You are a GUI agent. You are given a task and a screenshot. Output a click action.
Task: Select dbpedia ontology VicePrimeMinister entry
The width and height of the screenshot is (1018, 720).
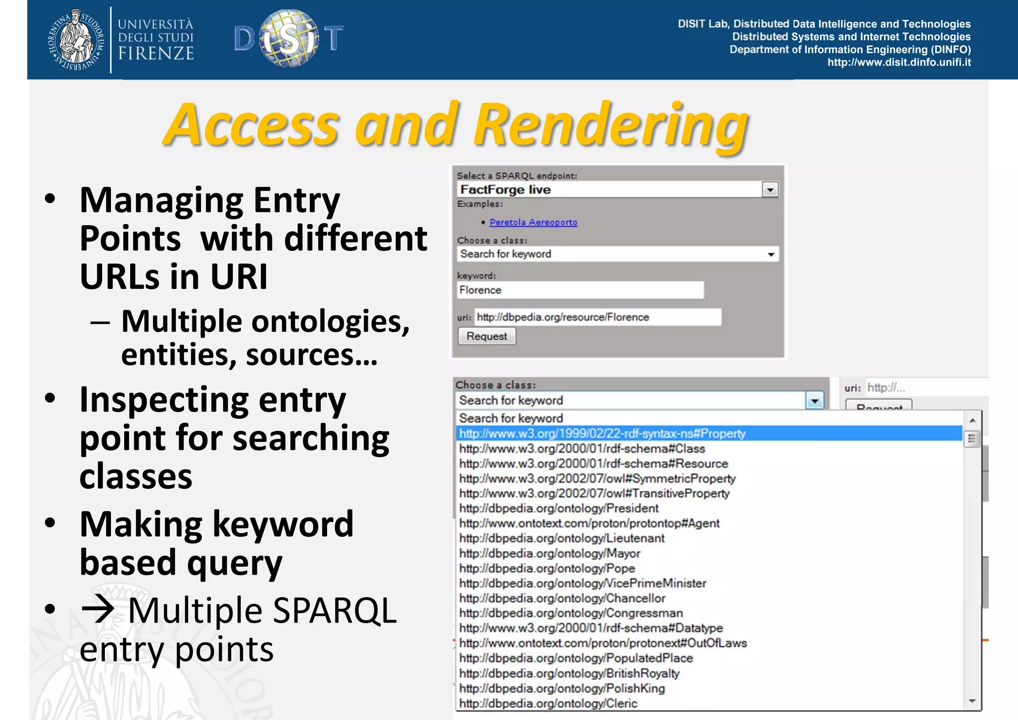point(709,583)
